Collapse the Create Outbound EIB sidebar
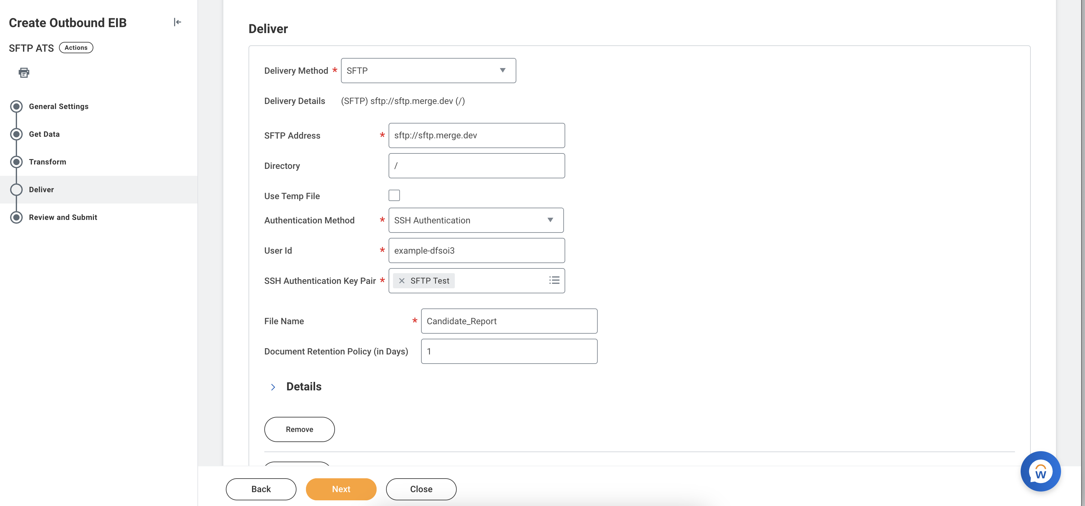This screenshot has height=506, width=1085. (177, 22)
